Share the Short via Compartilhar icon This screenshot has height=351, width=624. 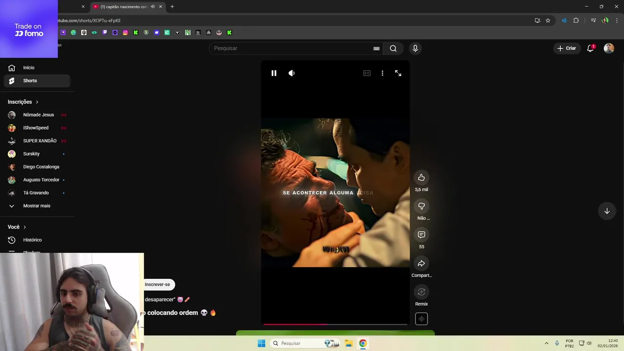(422, 263)
